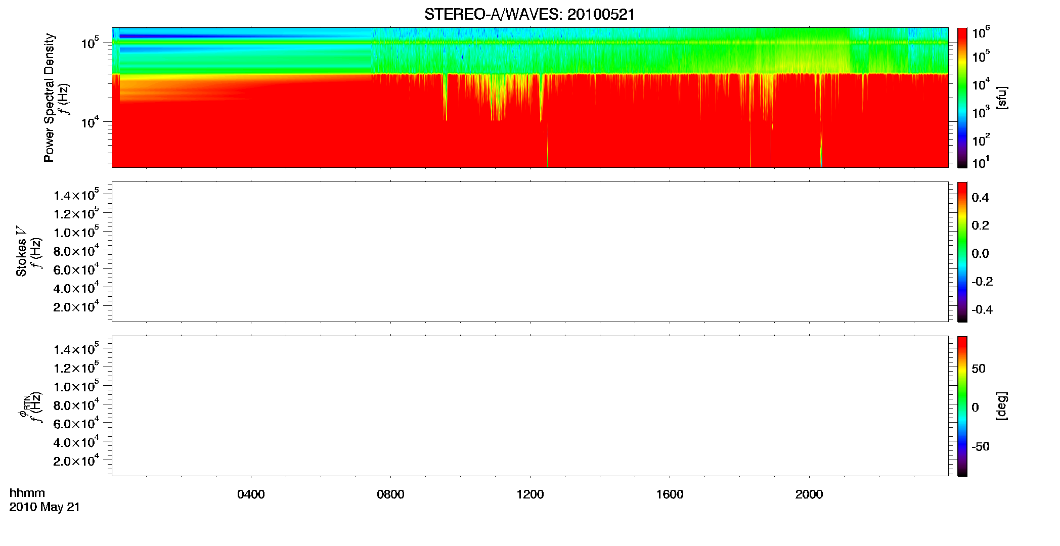The image size is (1060, 546).
Task: Click the [sfu] colorbar unit label
Action: (x=1002, y=98)
